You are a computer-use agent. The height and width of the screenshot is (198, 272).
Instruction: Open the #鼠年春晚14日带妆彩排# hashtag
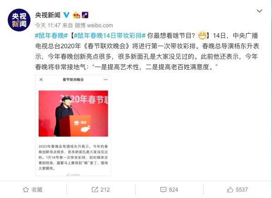tap(110, 36)
